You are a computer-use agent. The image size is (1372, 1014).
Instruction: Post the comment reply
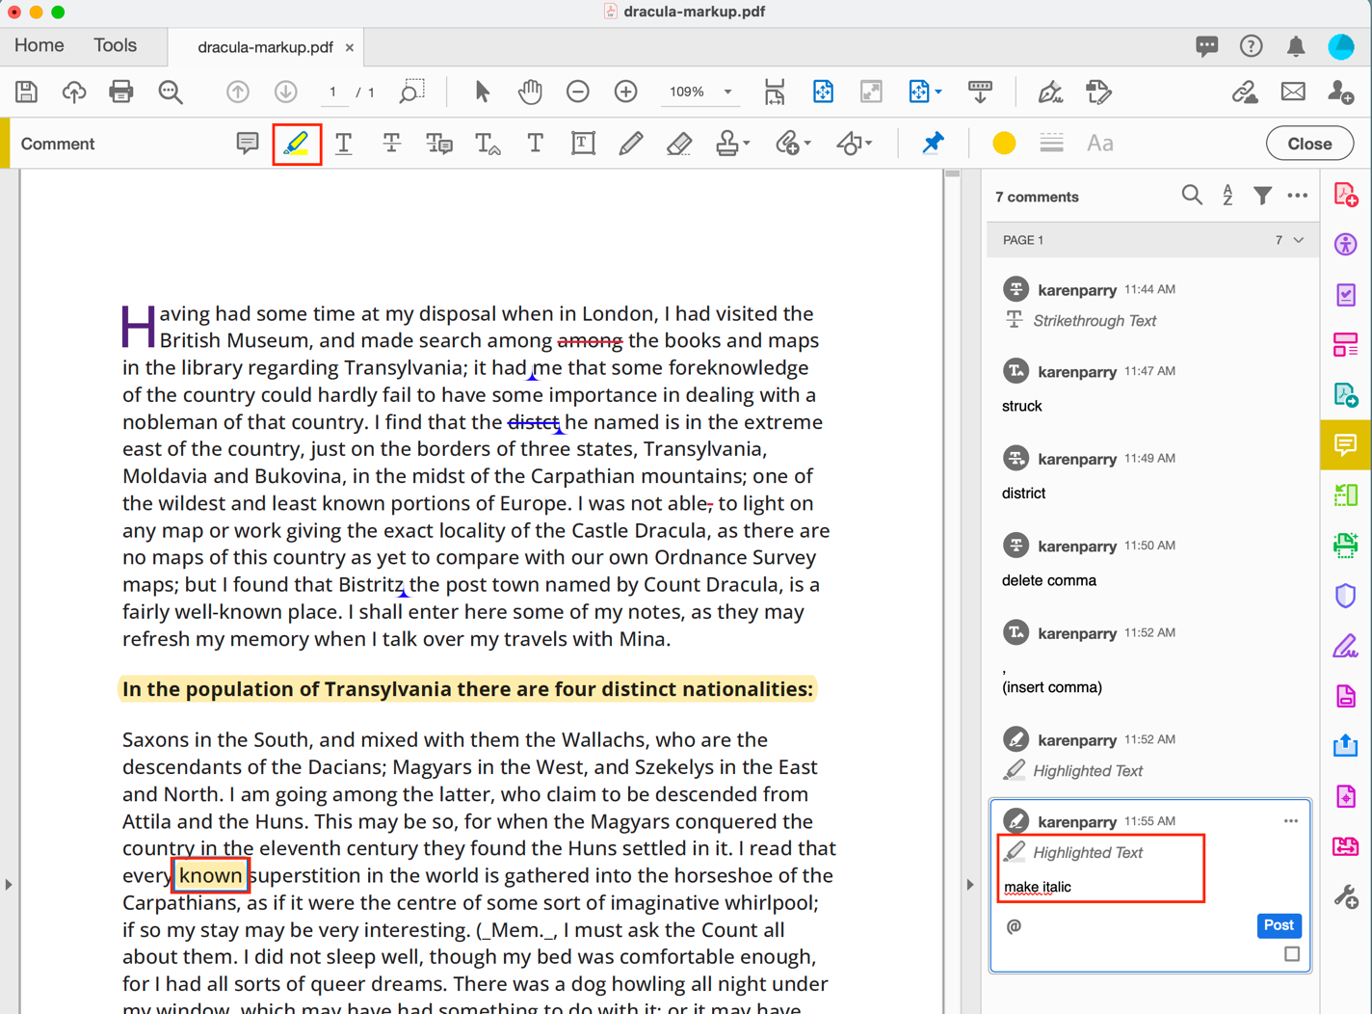(x=1279, y=925)
